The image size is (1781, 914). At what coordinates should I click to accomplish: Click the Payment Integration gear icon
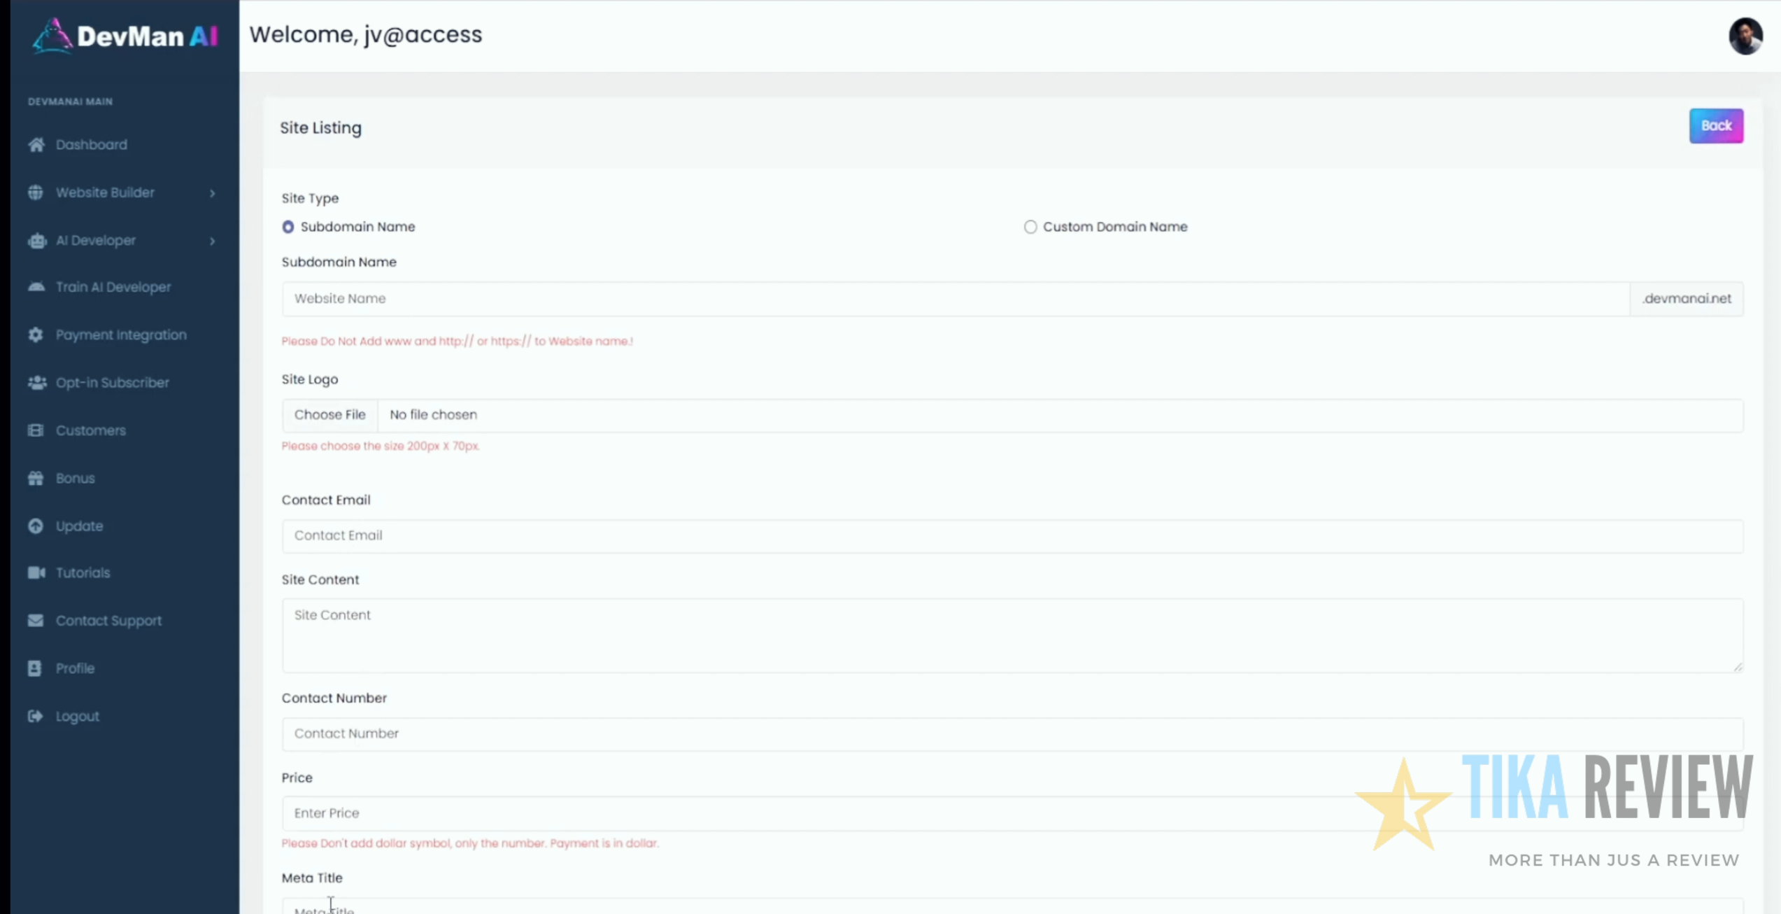point(36,335)
